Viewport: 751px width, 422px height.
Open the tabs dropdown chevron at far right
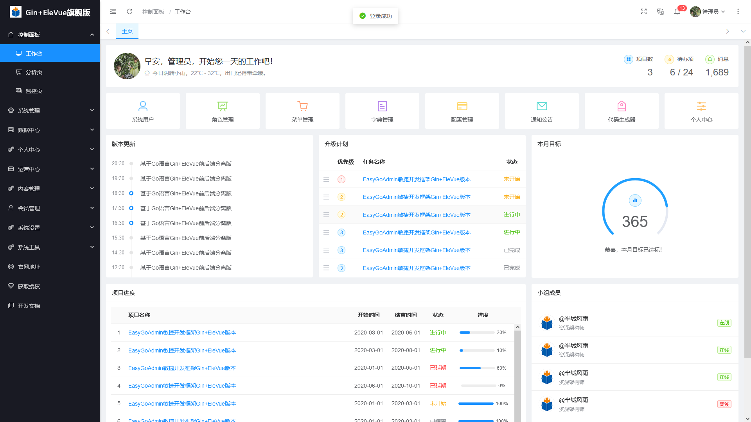coord(743,31)
